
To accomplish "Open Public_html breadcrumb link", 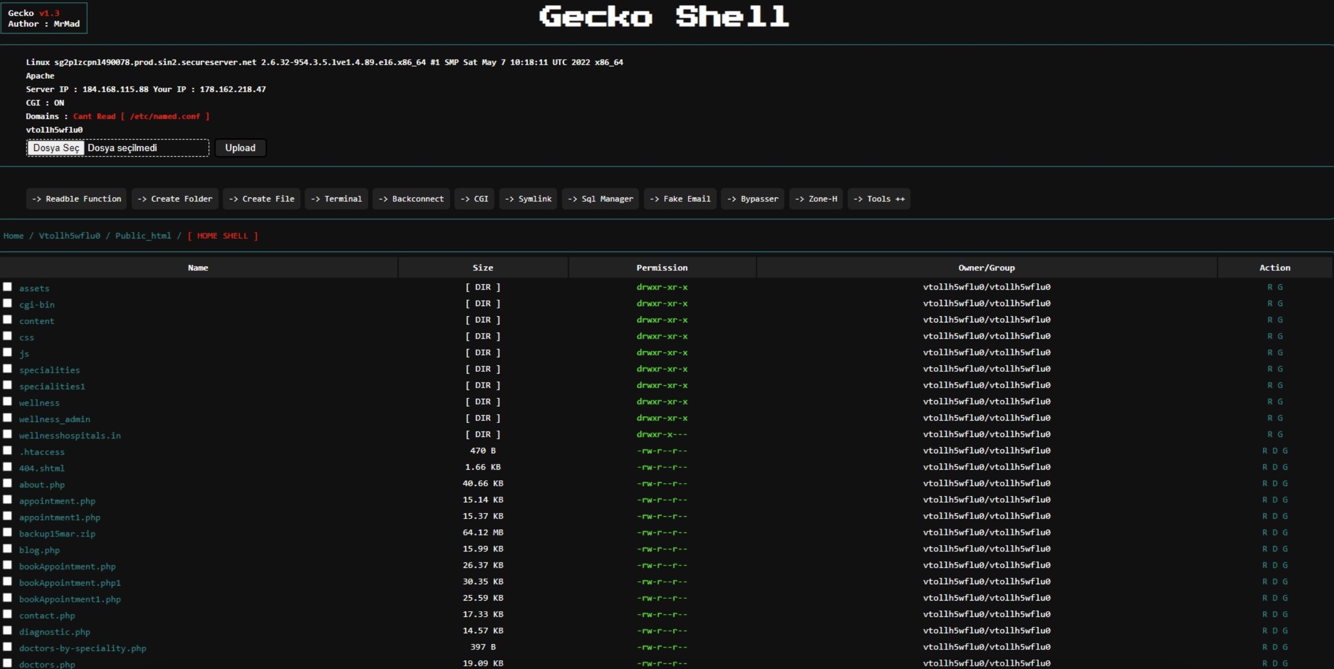I will tap(143, 236).
